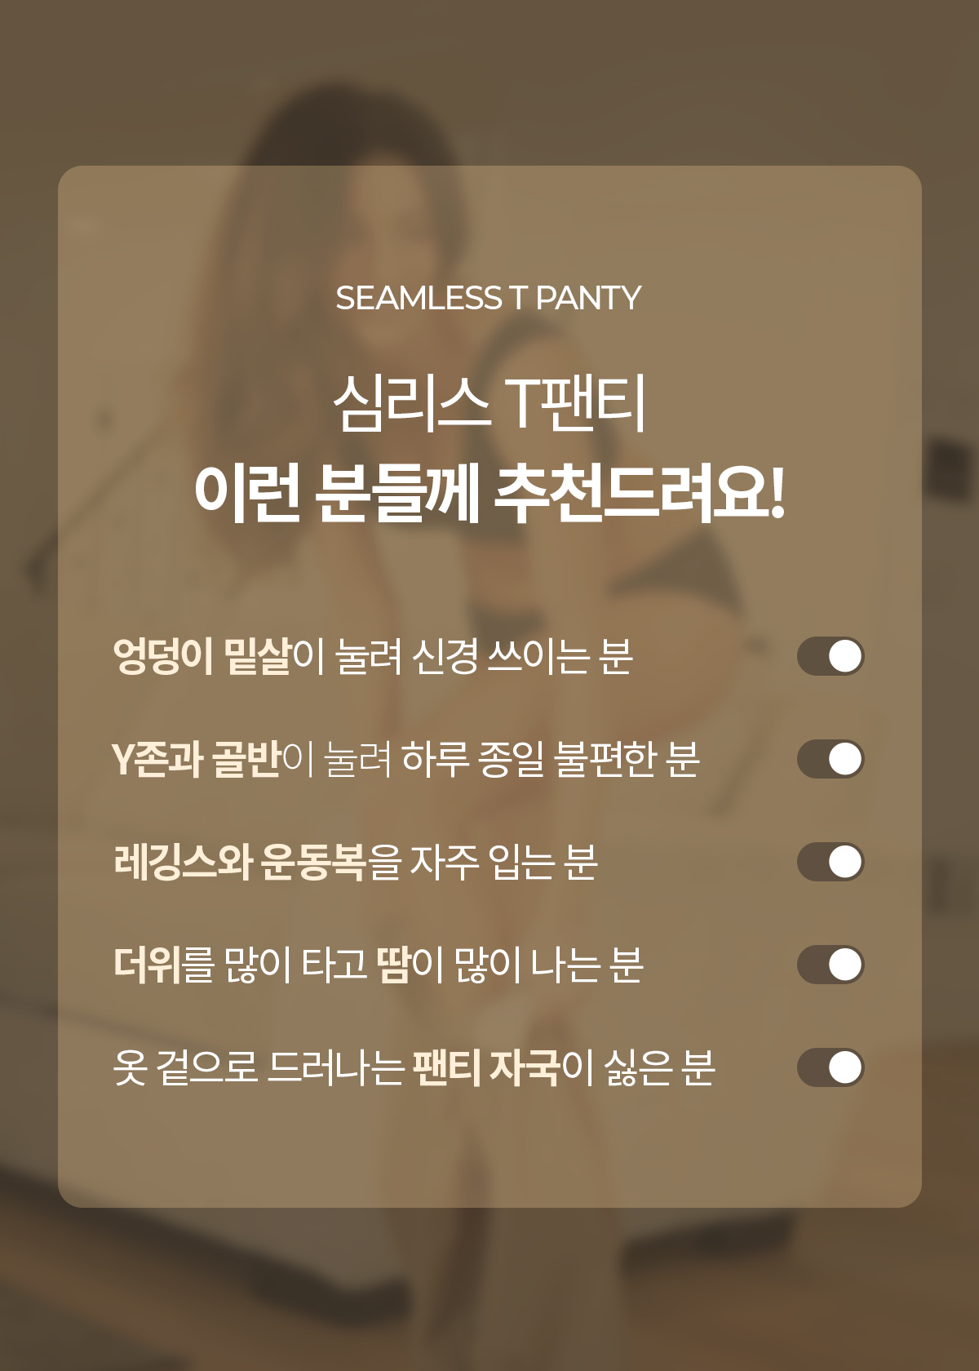Select the bold 팬티 자국 text
The width and height of the screenshot is (979, 1371).
486,1067
